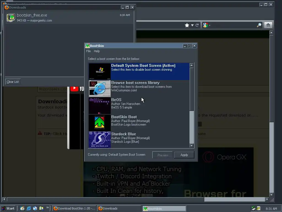Image resolution: width=282 pixels, height=212 pixels.
Task: Go to the Firefox home page button
Action: pos(268,25)
